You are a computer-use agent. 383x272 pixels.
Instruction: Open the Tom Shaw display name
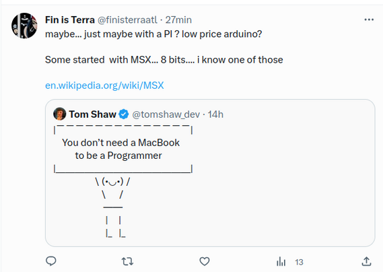click(93, 114)
